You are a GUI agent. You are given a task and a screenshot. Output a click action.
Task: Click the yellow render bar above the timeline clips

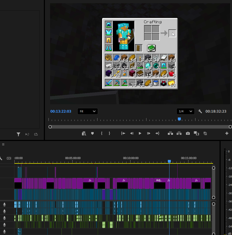(x=114, y=163)
